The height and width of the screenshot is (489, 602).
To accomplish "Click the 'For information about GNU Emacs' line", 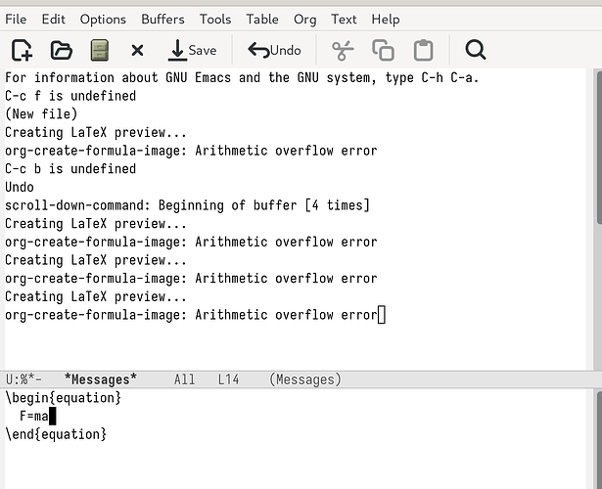I will [x=242, y=77].
